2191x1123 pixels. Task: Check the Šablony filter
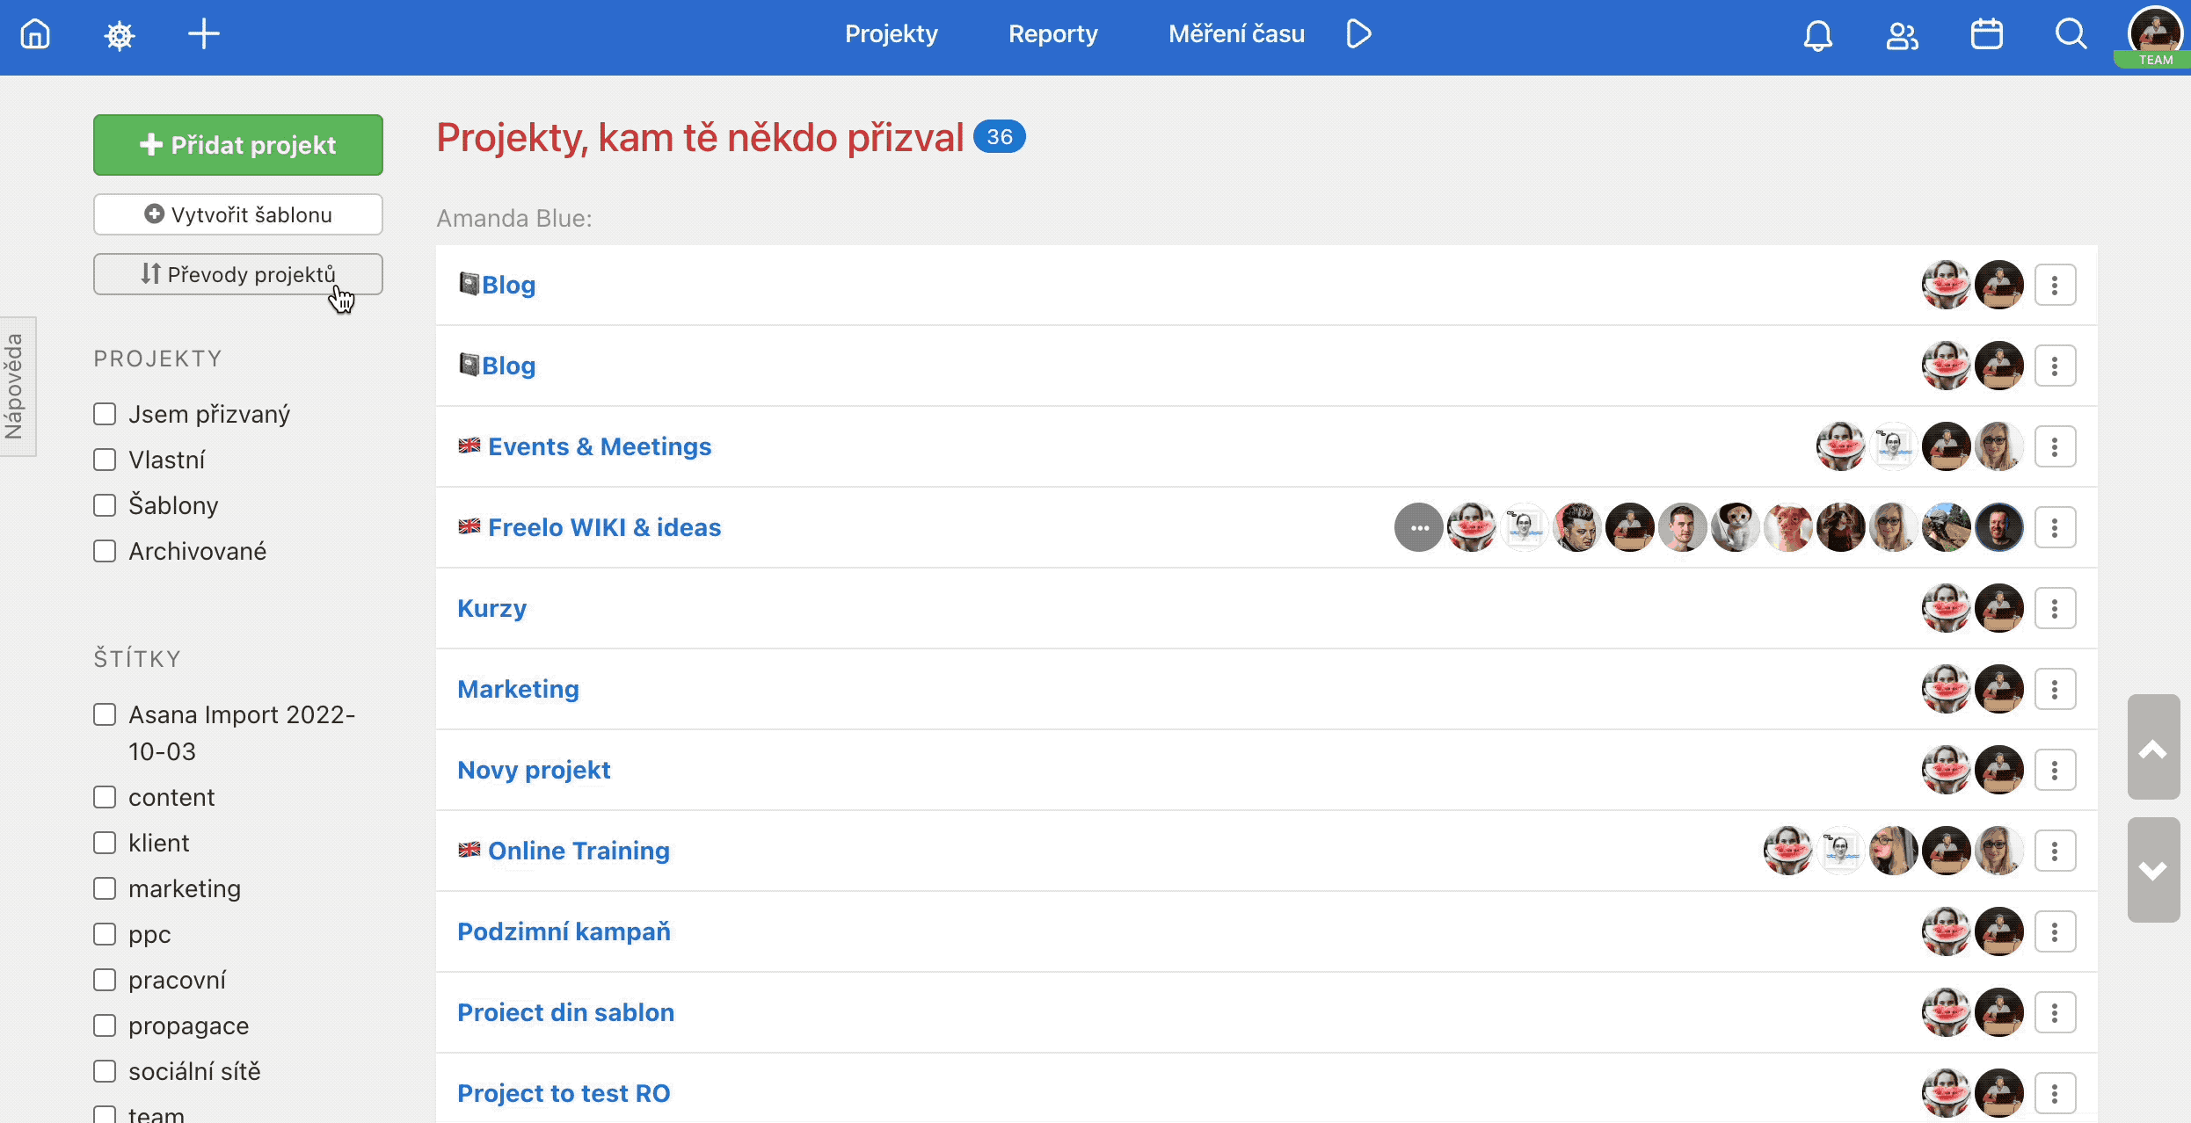point(105,505)
